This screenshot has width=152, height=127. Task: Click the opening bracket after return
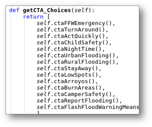(x=48, y=17)
